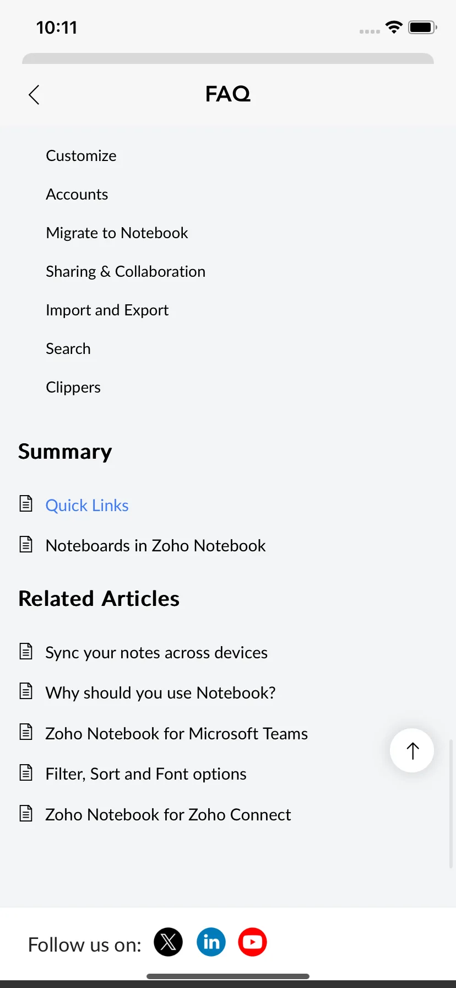The height and width of the screenshot is (988, 456).
Task: Tap the back arrow beside FAQ
Action: [34, 94]
